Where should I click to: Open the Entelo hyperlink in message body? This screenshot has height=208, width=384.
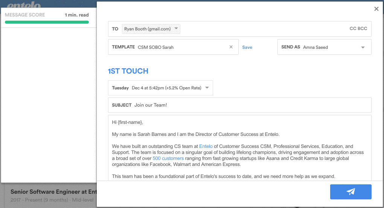click(x=206, y=146)
